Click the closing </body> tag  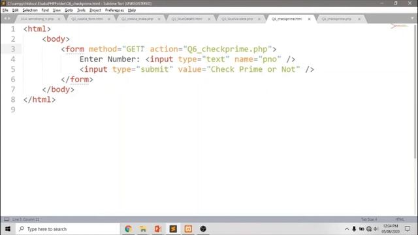coord(58,89)
